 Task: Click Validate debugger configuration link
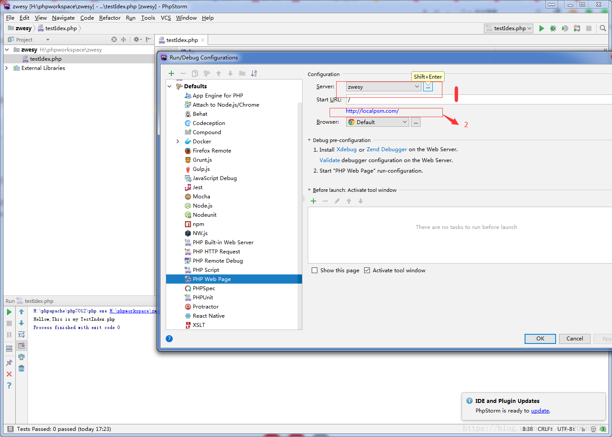[330, 160]
